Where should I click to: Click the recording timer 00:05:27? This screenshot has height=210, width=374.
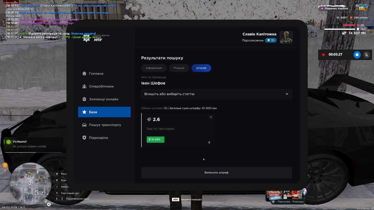click(335, 55)
